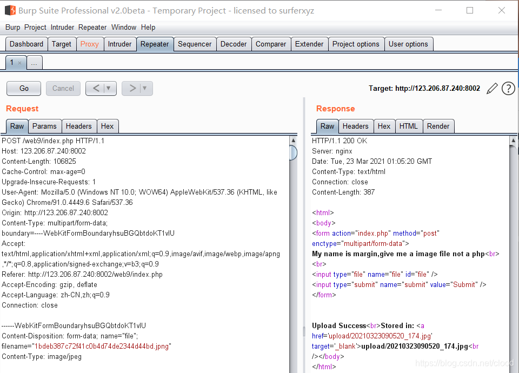
Task: Click response pane scrollbar up arrow
Action: click(513, 141)
